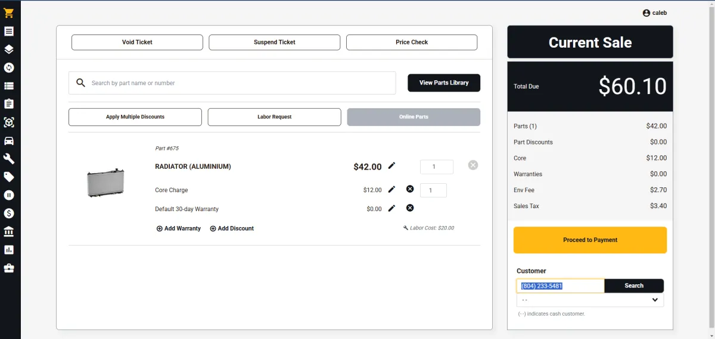Select the price tag sidebar icon
715x339 pixels.
(9, 177)
